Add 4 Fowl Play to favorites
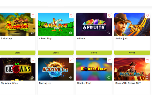152x101 pixels. tap(71, 16)
